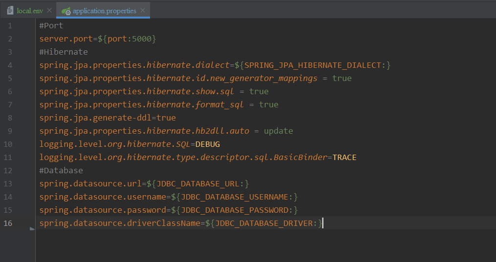Close the application.properties tab
The height and width of the screenshot is (262, 496).
pyautogui.click(x=142, y=10)
